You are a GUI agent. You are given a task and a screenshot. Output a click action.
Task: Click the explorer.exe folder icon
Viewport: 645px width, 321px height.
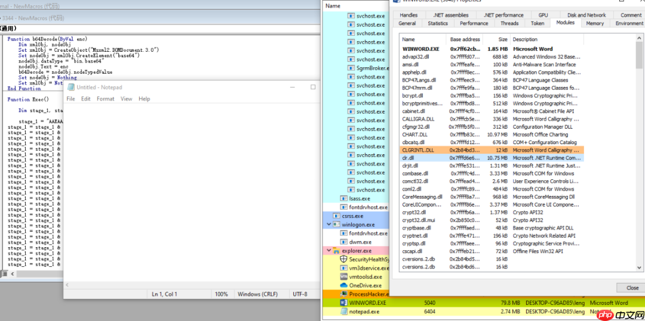pos(336,251)
